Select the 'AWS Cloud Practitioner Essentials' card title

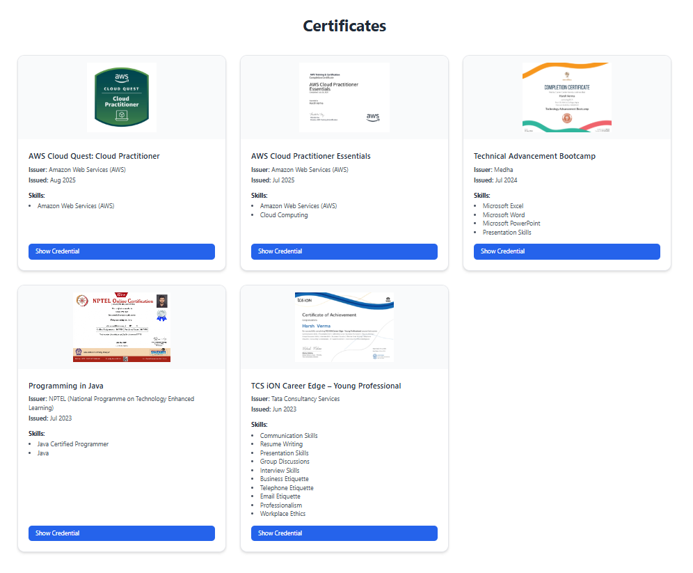(x=311, y=156)
